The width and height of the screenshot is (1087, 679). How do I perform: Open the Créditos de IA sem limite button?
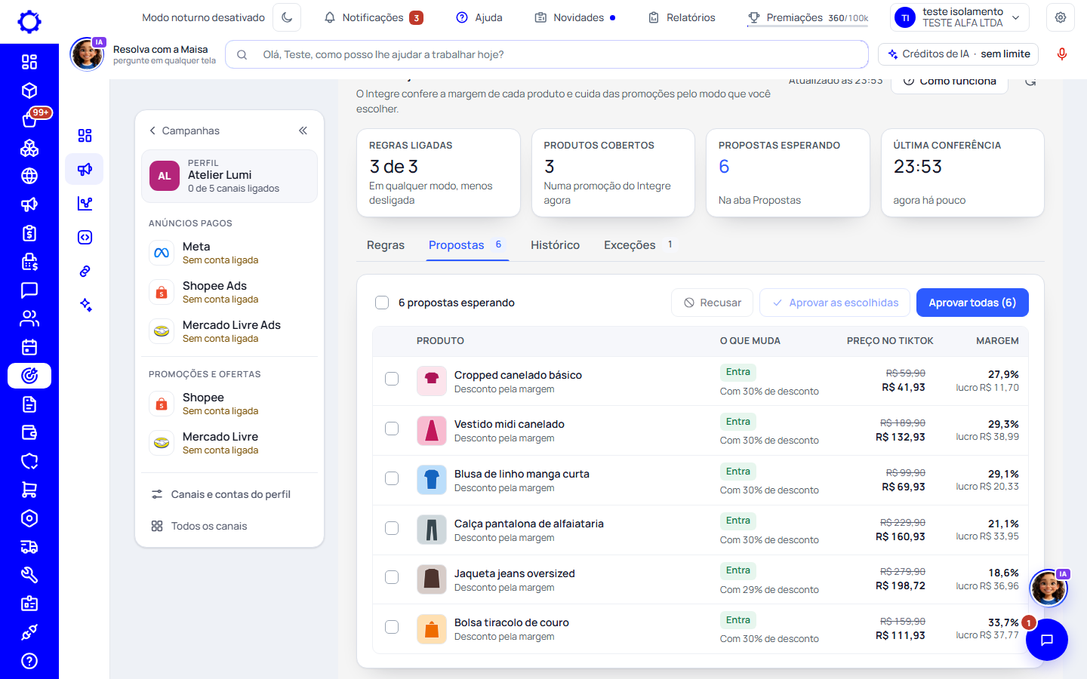click(959, 54)
